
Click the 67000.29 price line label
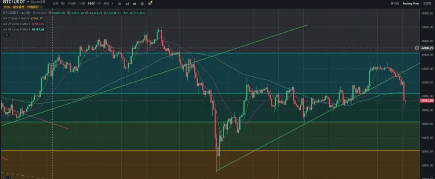pyautogui.click(x=426, y=48)
